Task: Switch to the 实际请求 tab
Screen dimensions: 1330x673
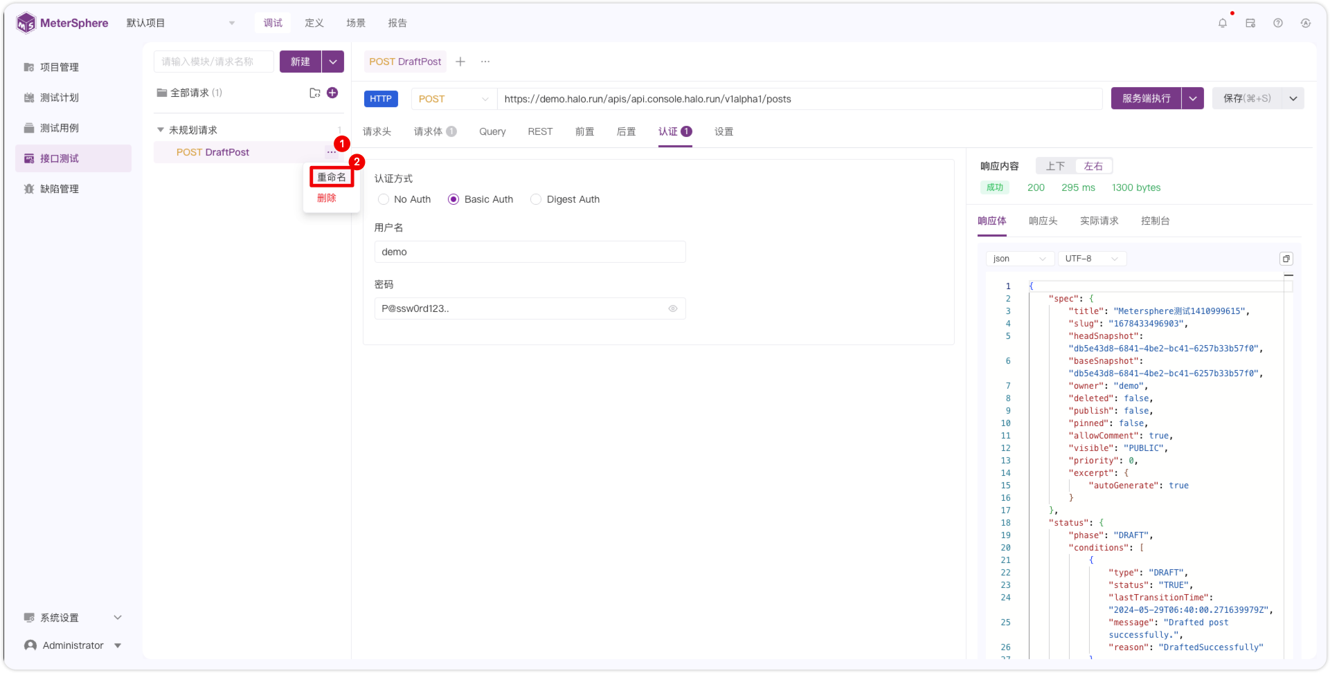Action: pos(1099,221)
